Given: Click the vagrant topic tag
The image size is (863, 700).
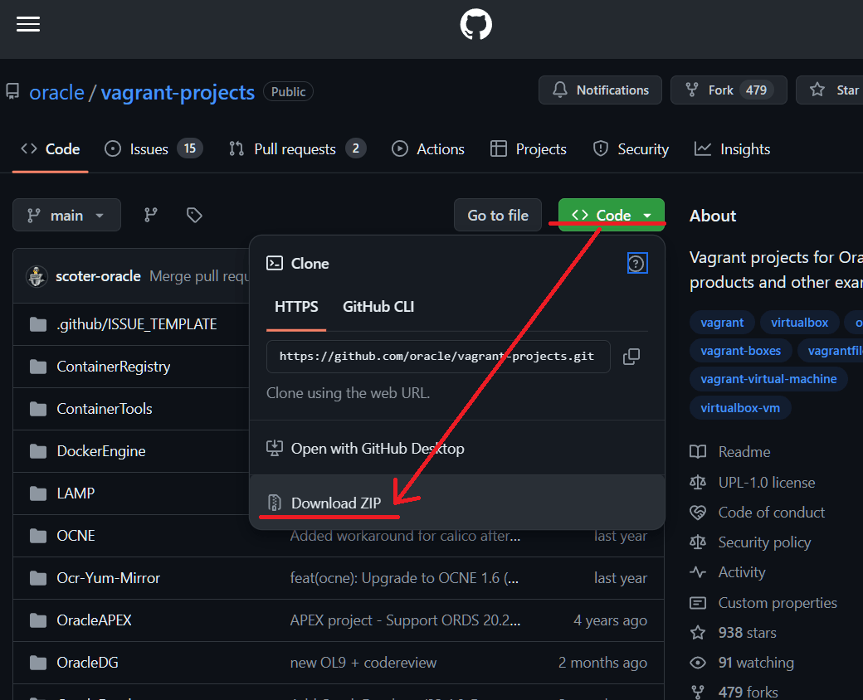Looking at the screenshot, I should (722, 323).
